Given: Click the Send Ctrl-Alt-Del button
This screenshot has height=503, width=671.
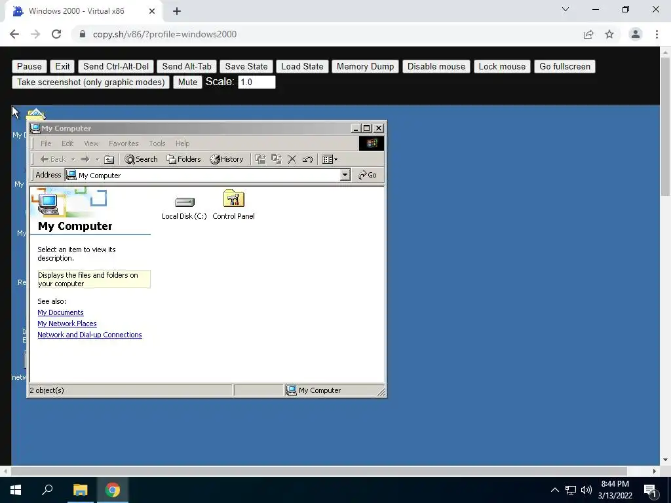Looking at the screenshot, I should [116, 66].
